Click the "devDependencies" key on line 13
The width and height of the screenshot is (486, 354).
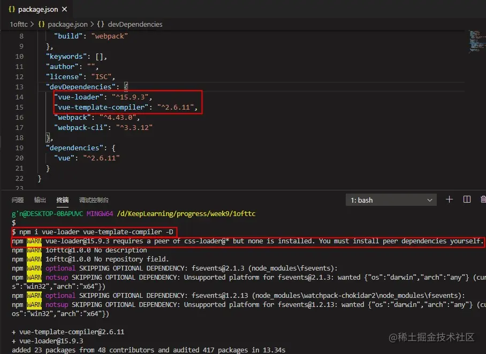point(81,87)
